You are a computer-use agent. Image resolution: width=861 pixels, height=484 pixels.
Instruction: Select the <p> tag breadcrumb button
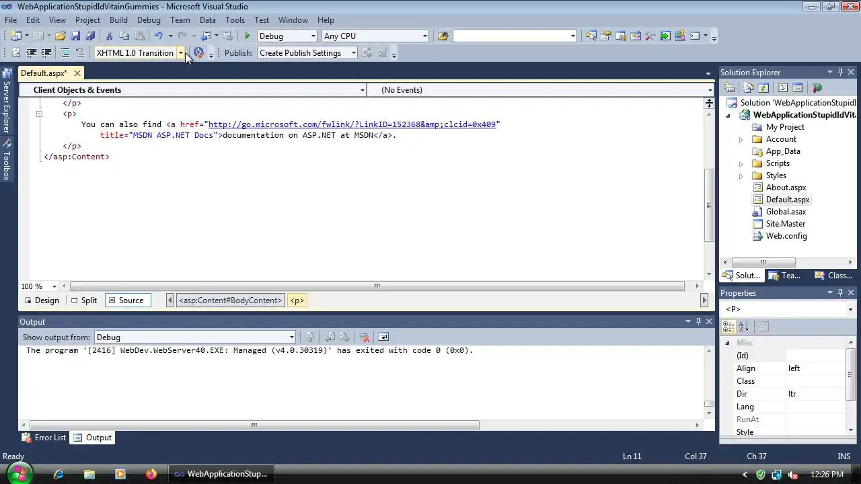[x=297, y=300]
